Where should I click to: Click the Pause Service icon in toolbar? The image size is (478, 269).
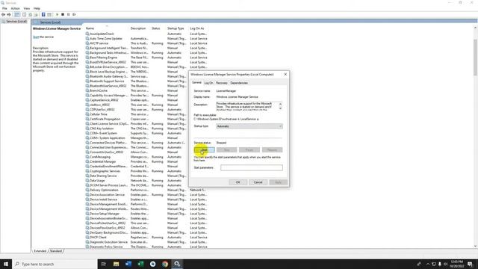click(68, 15)
